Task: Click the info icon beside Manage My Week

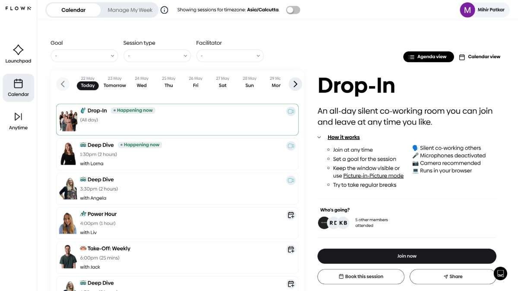Action: pyautogui.click(x=164, y=10)
